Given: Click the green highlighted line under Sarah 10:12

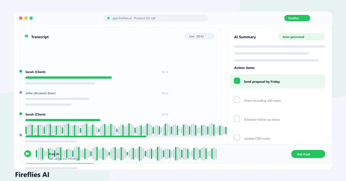Looking at the screenshot, I should point(69,78).
